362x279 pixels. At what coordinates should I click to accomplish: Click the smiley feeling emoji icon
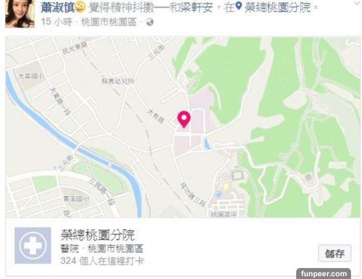click(80, 7)
